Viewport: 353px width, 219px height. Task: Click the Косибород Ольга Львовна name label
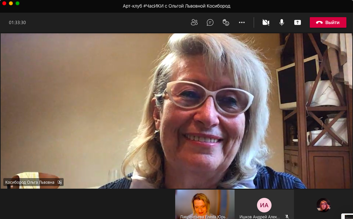click(30, 182)
